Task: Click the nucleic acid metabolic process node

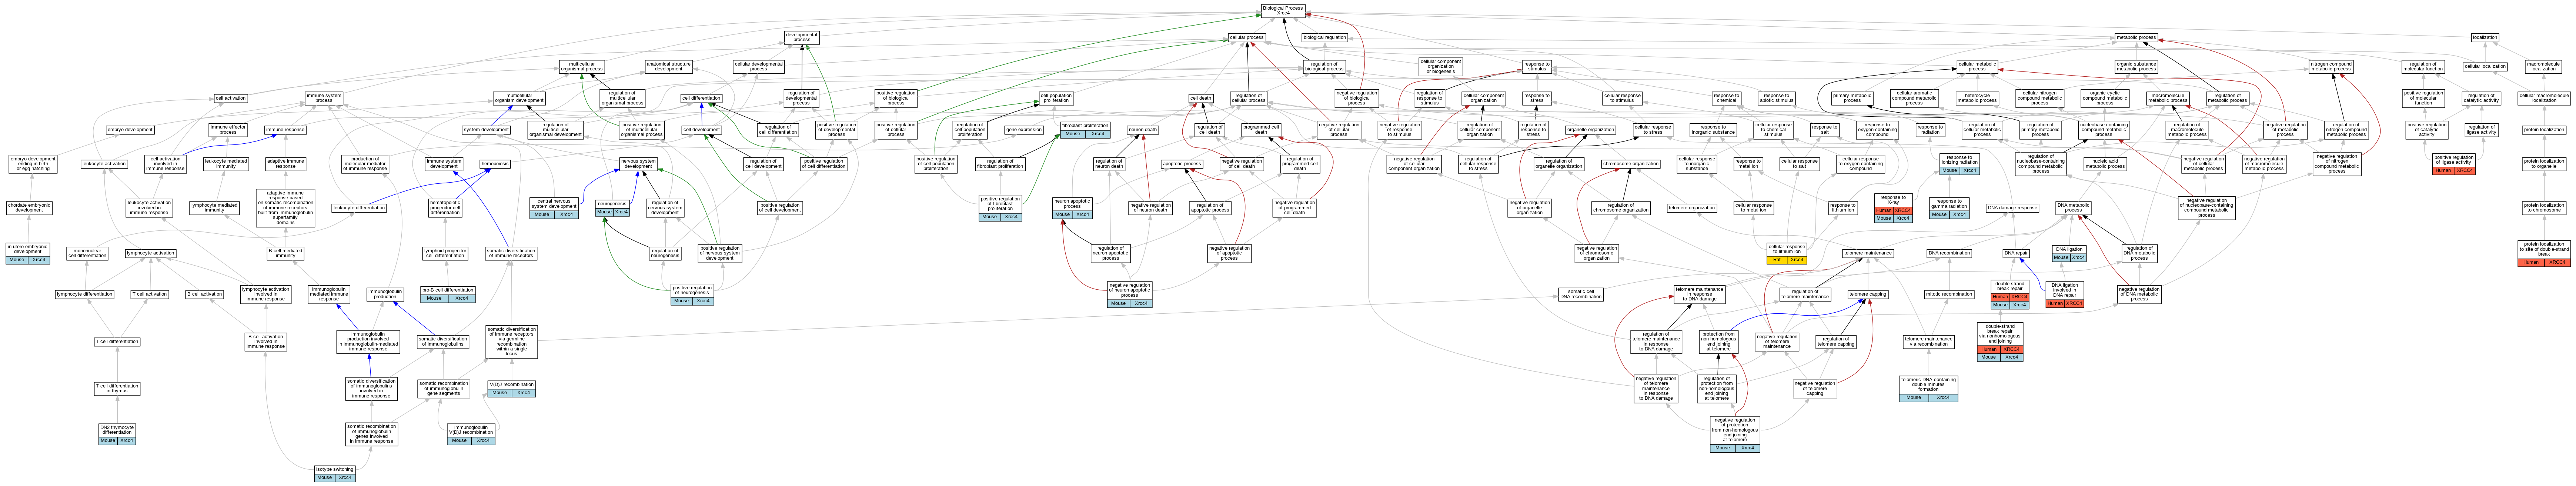Action: tap(2105, 164)
